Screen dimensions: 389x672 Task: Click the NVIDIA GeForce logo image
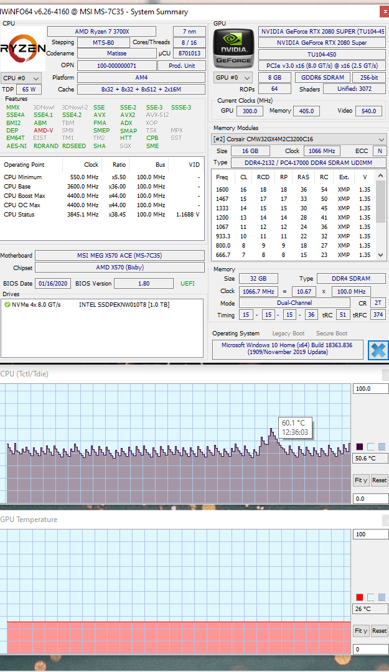pos(234,49)
